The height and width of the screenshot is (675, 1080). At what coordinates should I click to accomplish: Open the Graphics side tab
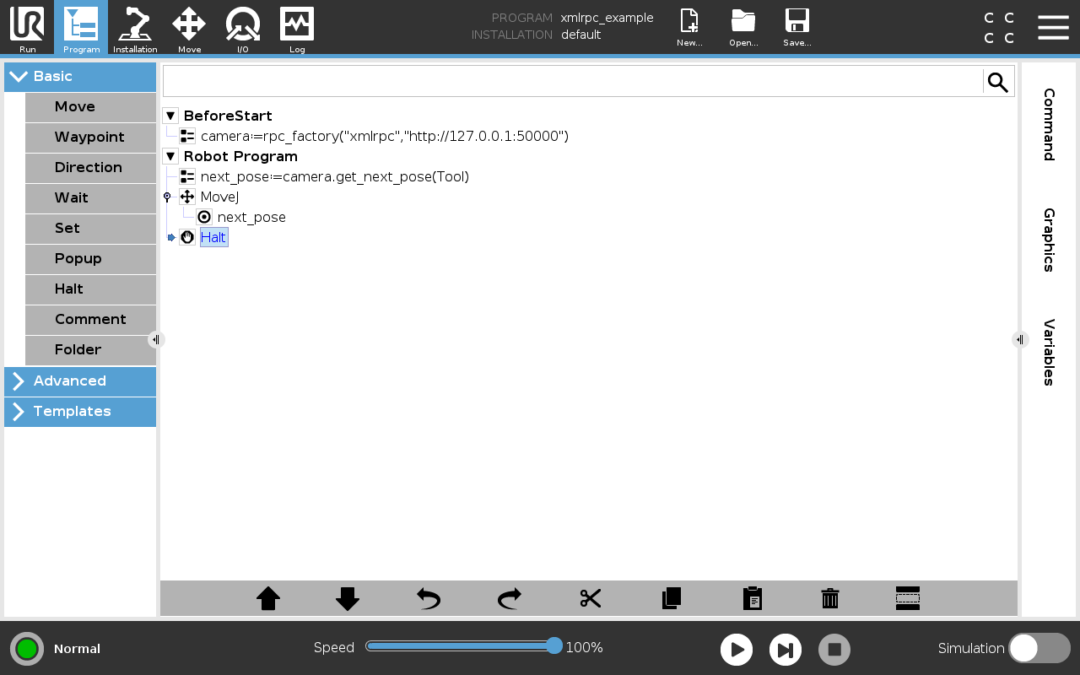point(1049,240)
